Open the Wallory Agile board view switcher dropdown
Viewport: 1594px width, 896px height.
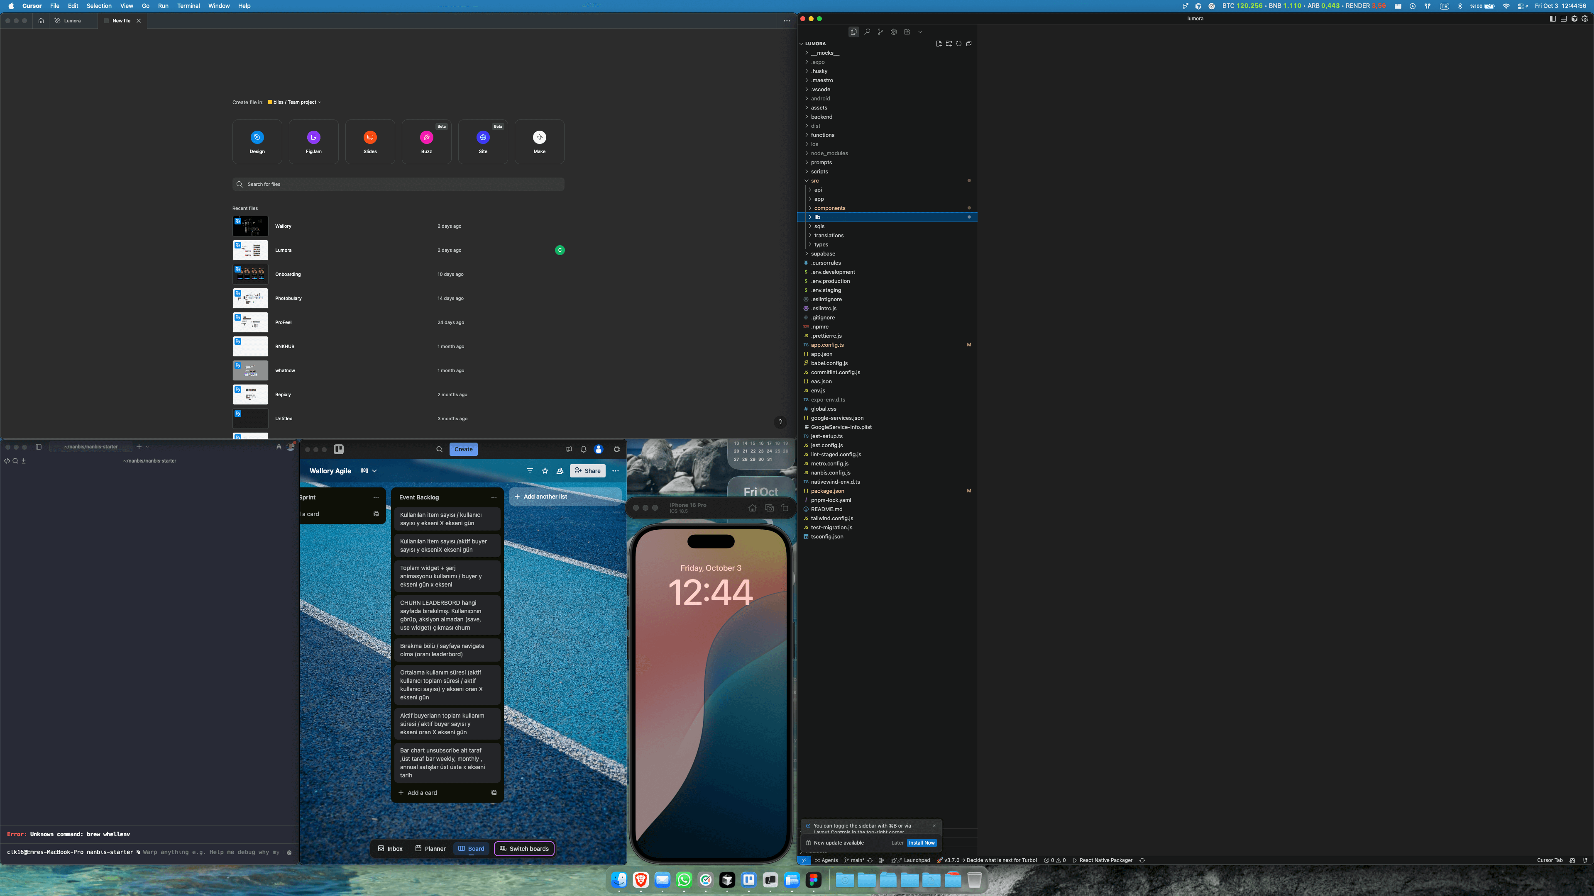(369, 470)
